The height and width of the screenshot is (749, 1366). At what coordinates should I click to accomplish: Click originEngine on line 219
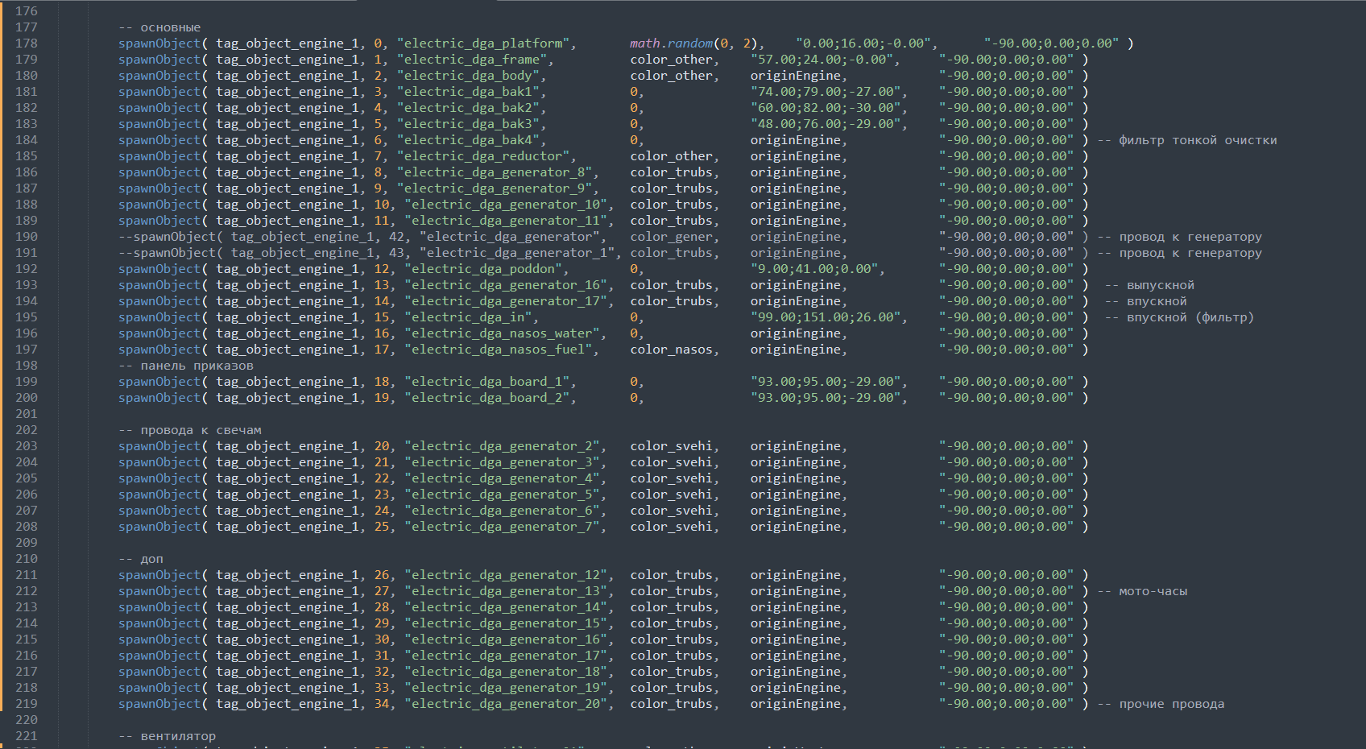pyautogui.click(x=795, y=704)
